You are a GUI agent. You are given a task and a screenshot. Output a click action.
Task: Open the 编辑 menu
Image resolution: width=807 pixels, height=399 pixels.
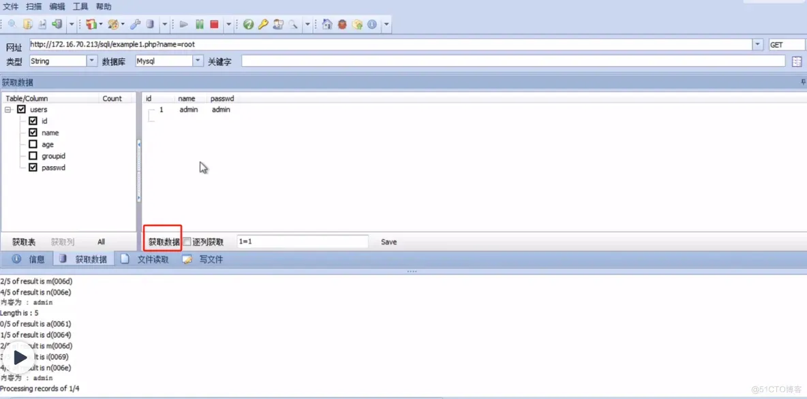pos(57,7)
